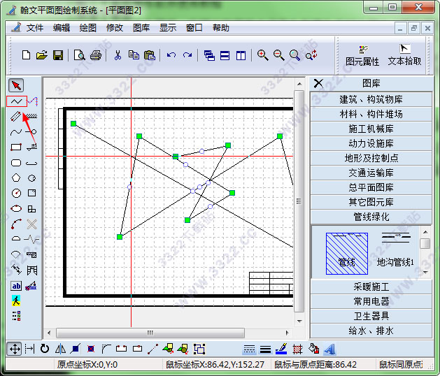Close the 图库 panel with the X
Screen dimensions: 440x376
(318, 83)
